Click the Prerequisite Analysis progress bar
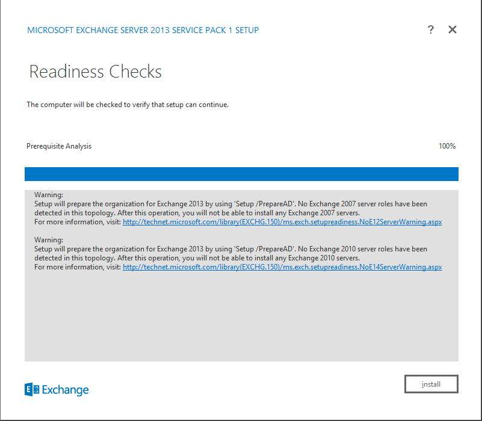 pyautogui.click(x=241, y=174)
